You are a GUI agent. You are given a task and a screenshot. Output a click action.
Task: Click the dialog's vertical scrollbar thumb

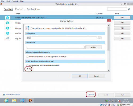(x=108, y=39)
